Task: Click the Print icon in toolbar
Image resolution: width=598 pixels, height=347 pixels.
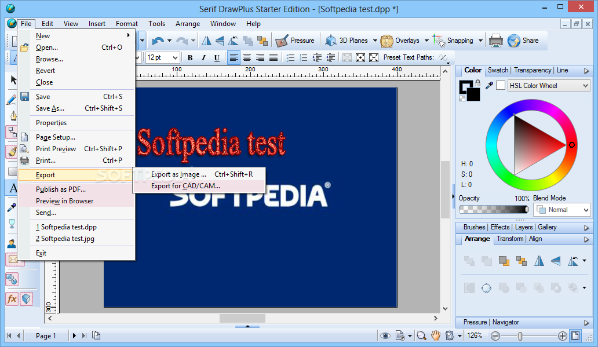Action: pos(496,41)
